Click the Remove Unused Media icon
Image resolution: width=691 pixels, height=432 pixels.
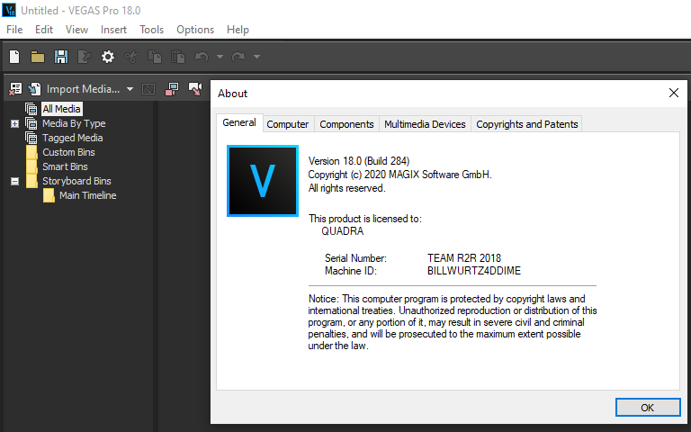point(14,89)
